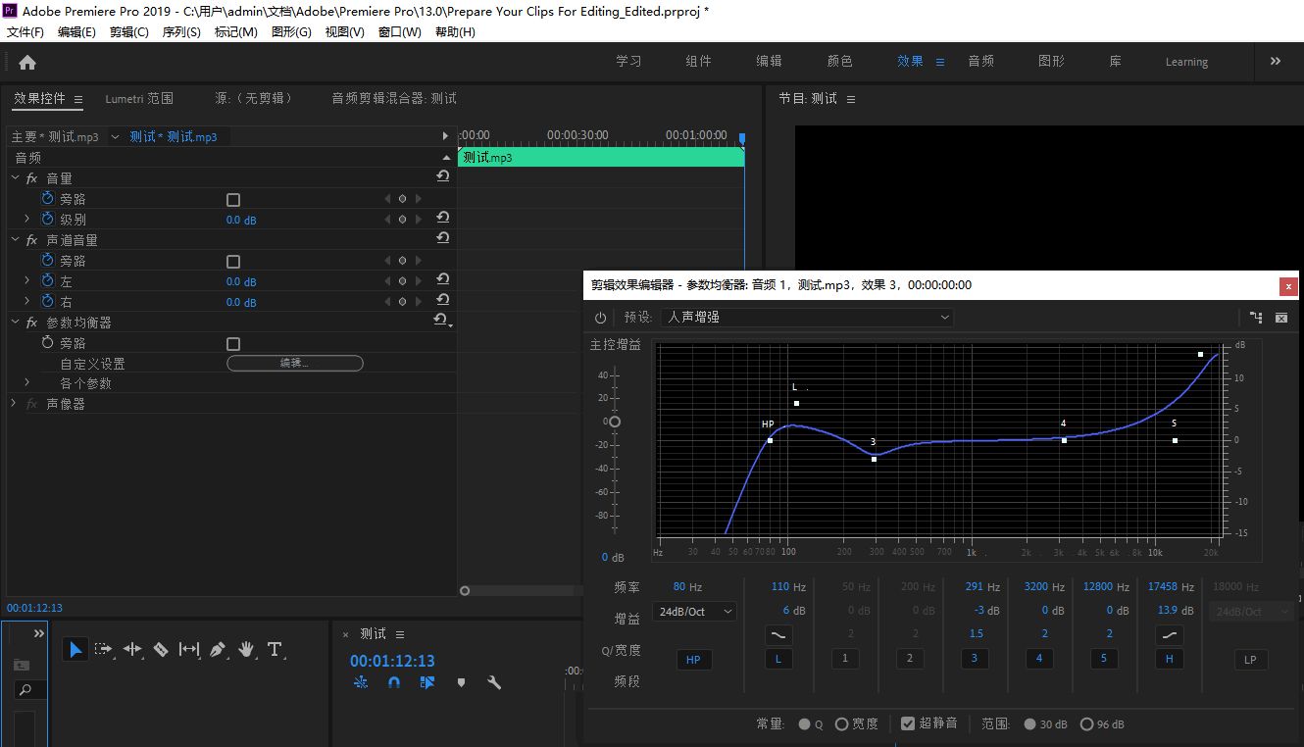Switch to the Lumetri 范围 tab

click(x=139, y=98)
